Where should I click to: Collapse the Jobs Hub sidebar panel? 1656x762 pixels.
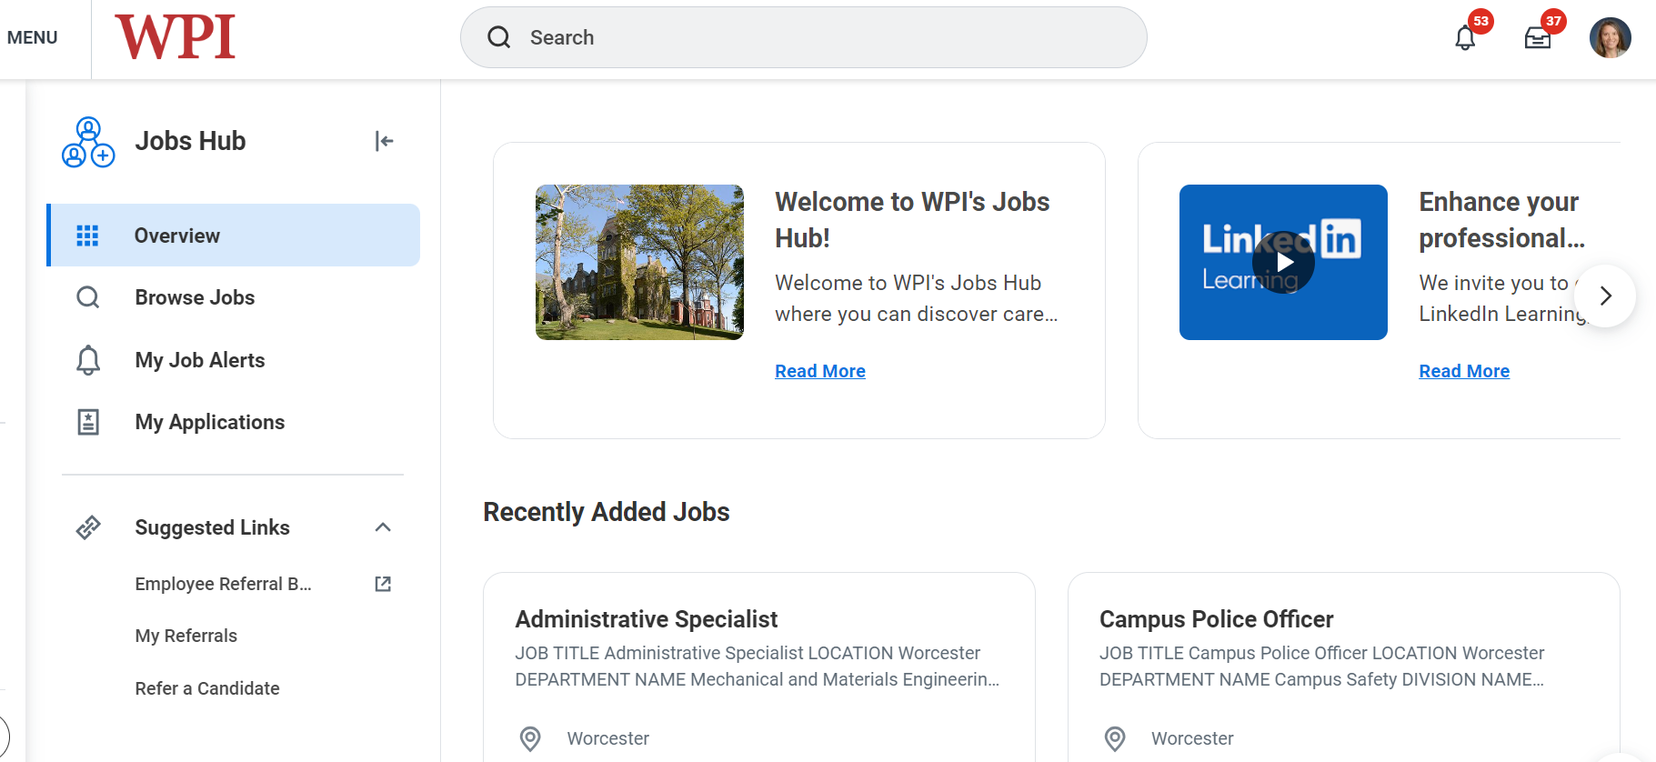pyautogui.click(x=384, y=141)
